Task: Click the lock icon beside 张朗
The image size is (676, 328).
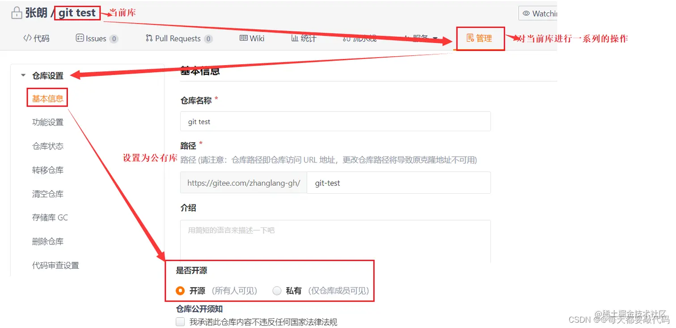Action: (17, 13)
